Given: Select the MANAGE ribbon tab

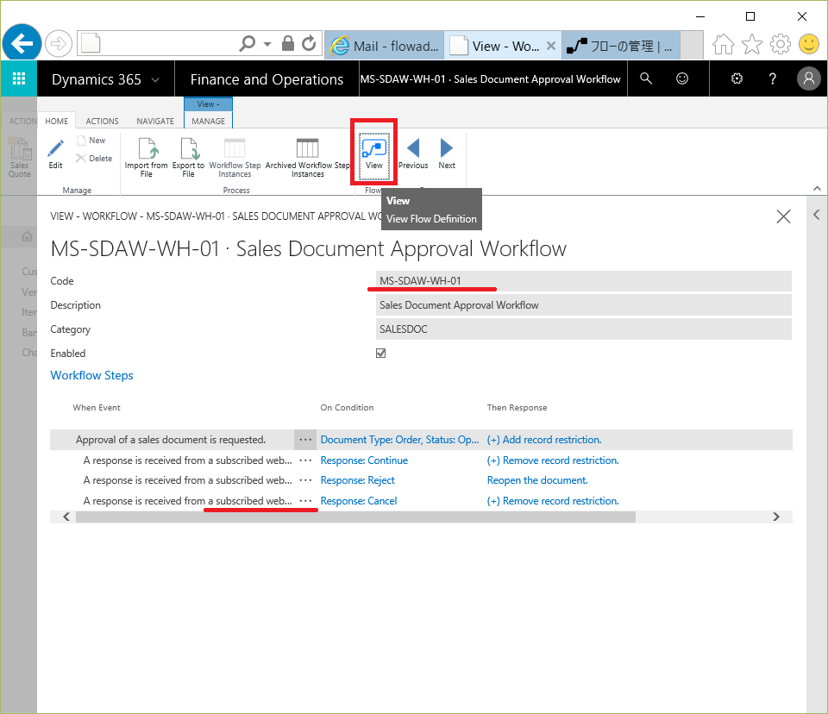Looking at the screenshot, I should (x=208, y=121).
